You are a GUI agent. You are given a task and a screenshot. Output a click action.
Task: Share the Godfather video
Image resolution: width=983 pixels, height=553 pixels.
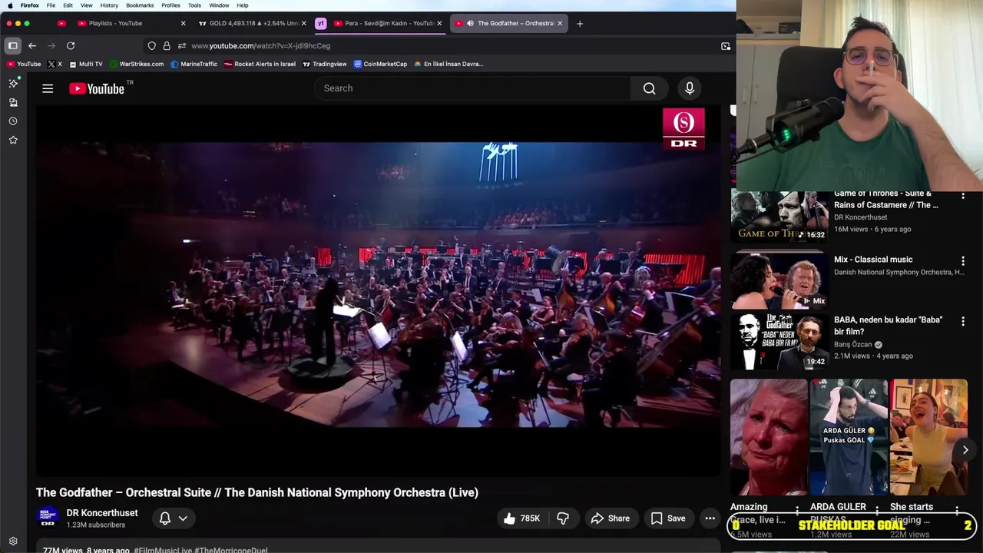point(611,518)
